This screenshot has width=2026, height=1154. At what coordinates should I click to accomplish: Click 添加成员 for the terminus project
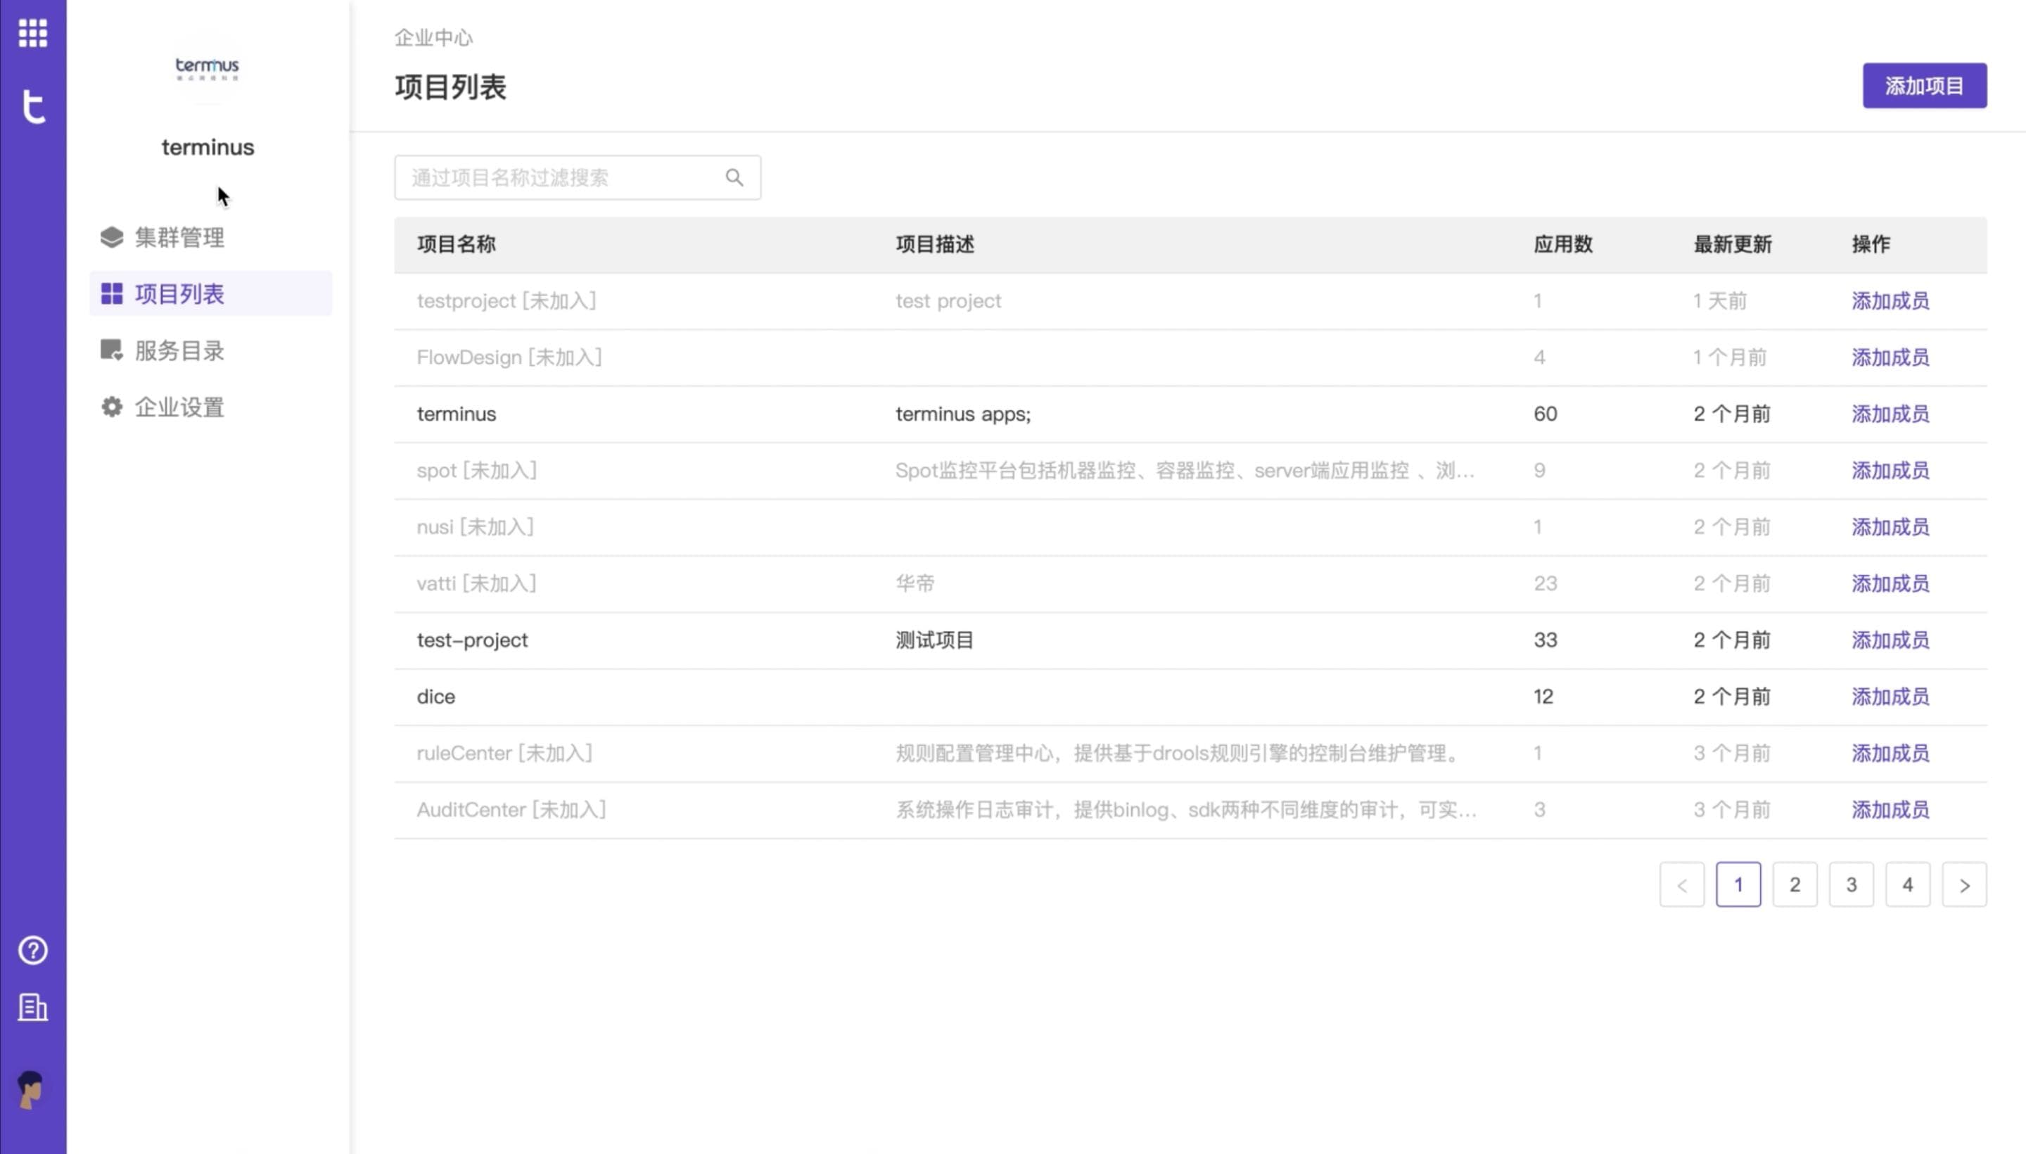(x=1889, y=414)
